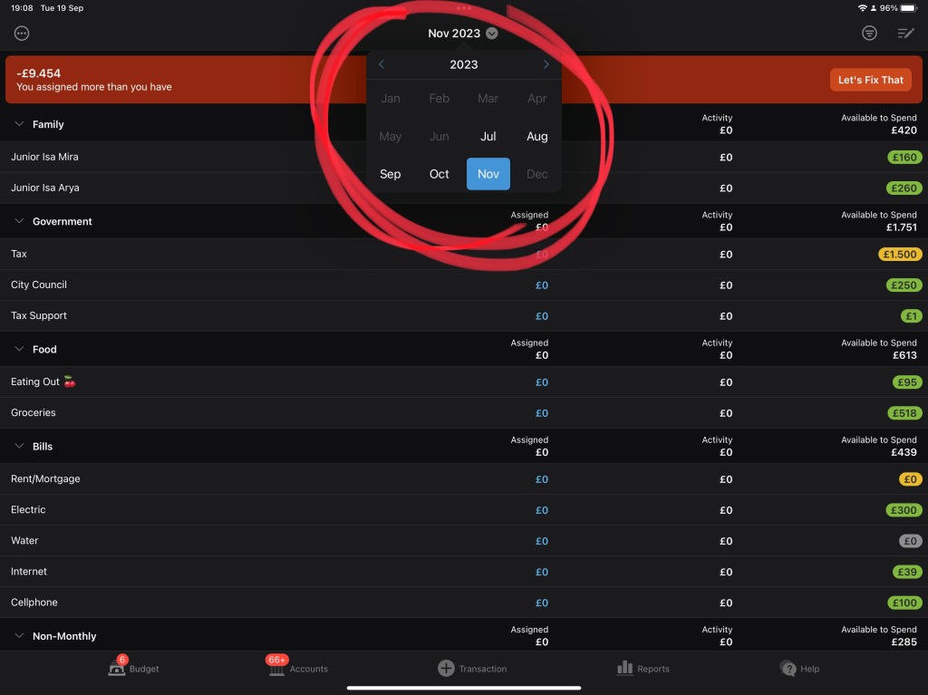Select the Internet category name

(x=28, y=571)
